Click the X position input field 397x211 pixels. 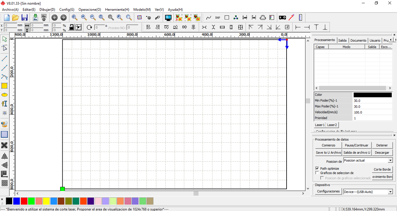click(x=11, y=25)
